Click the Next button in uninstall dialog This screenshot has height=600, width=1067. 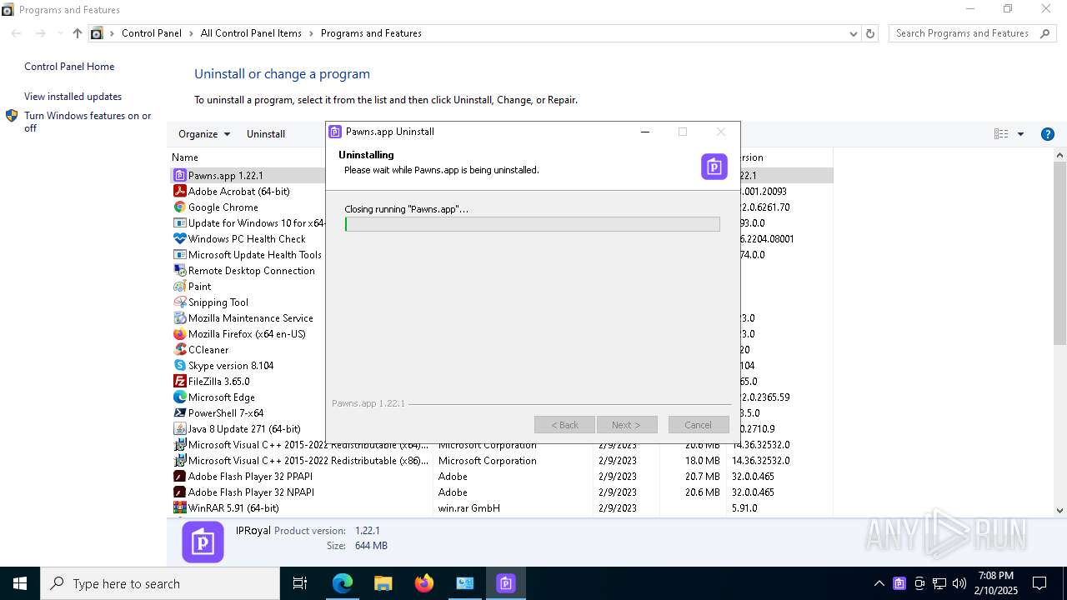coord(627,425)
